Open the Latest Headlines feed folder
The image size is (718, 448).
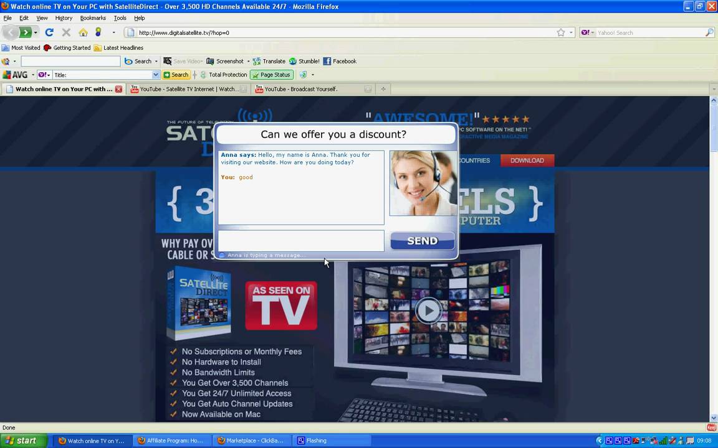coord(118,47)
